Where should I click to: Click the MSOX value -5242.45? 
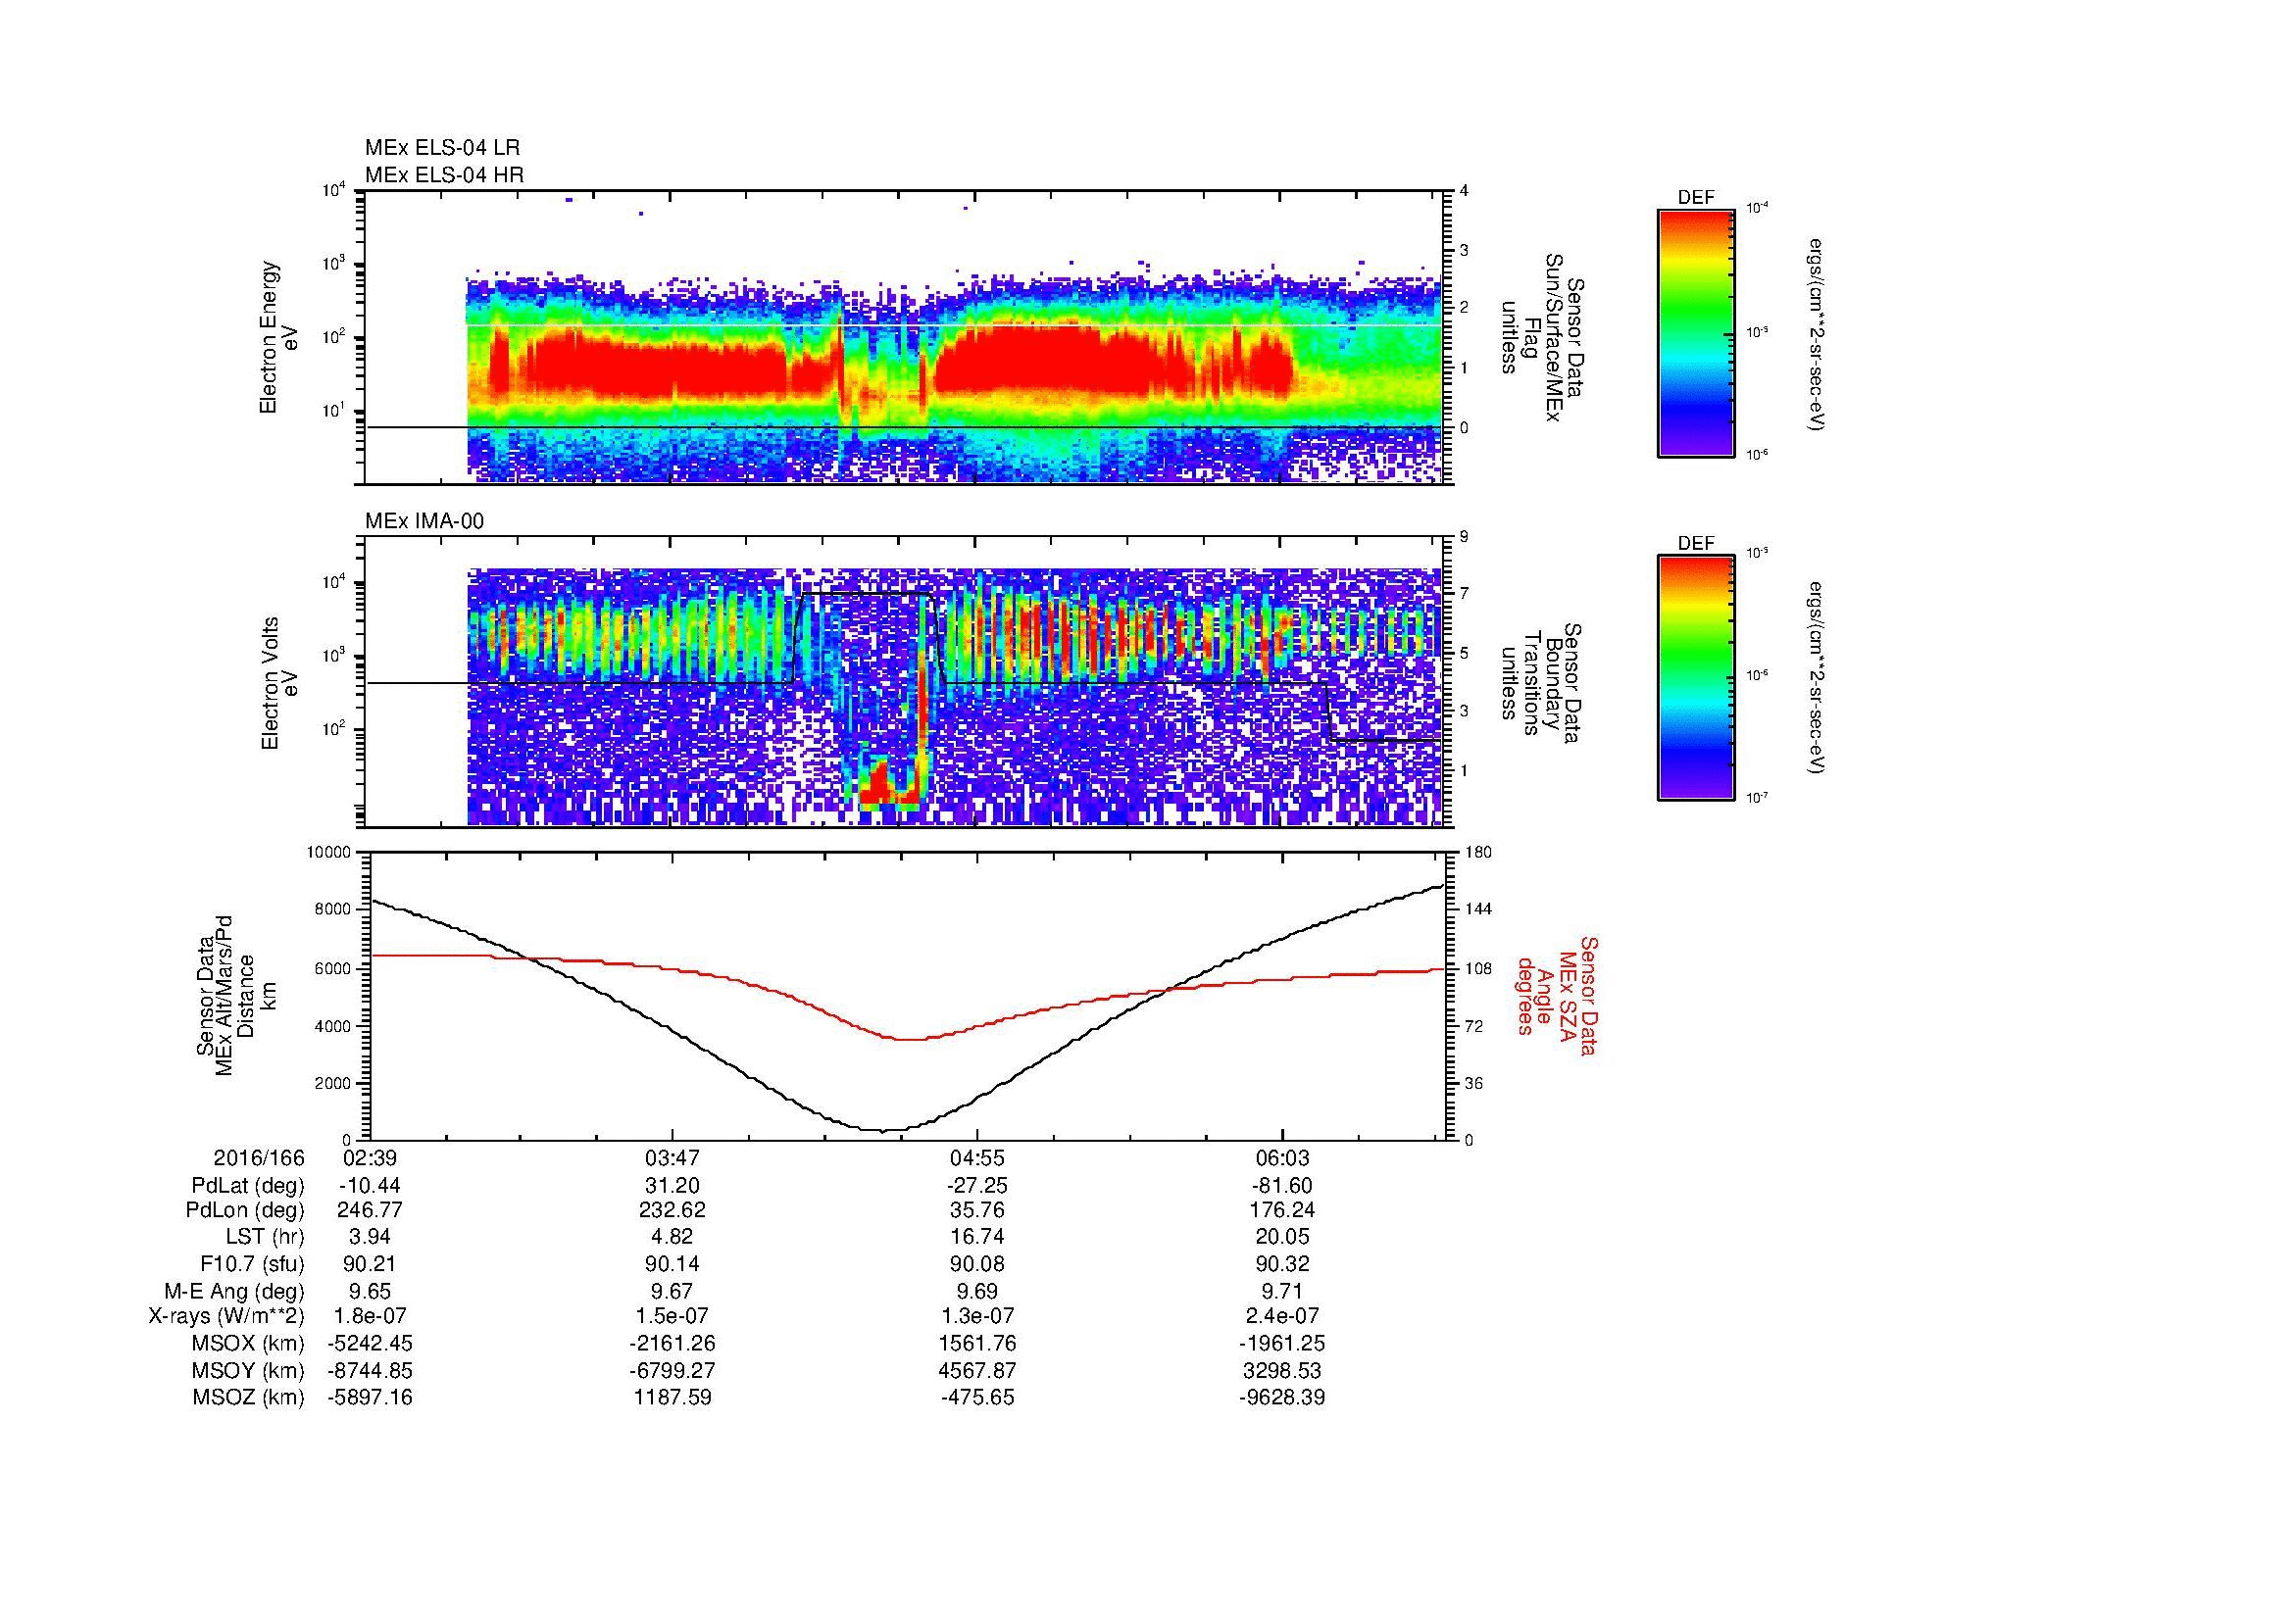coord(370,1344)
